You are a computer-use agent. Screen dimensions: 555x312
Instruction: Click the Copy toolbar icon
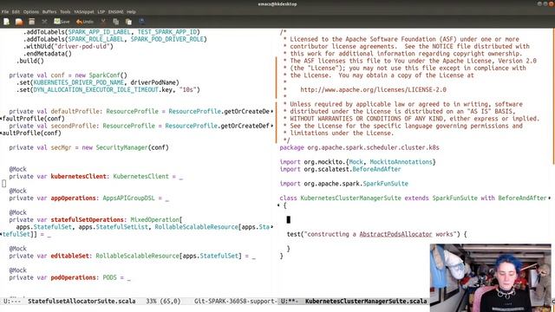coord(115,22)
